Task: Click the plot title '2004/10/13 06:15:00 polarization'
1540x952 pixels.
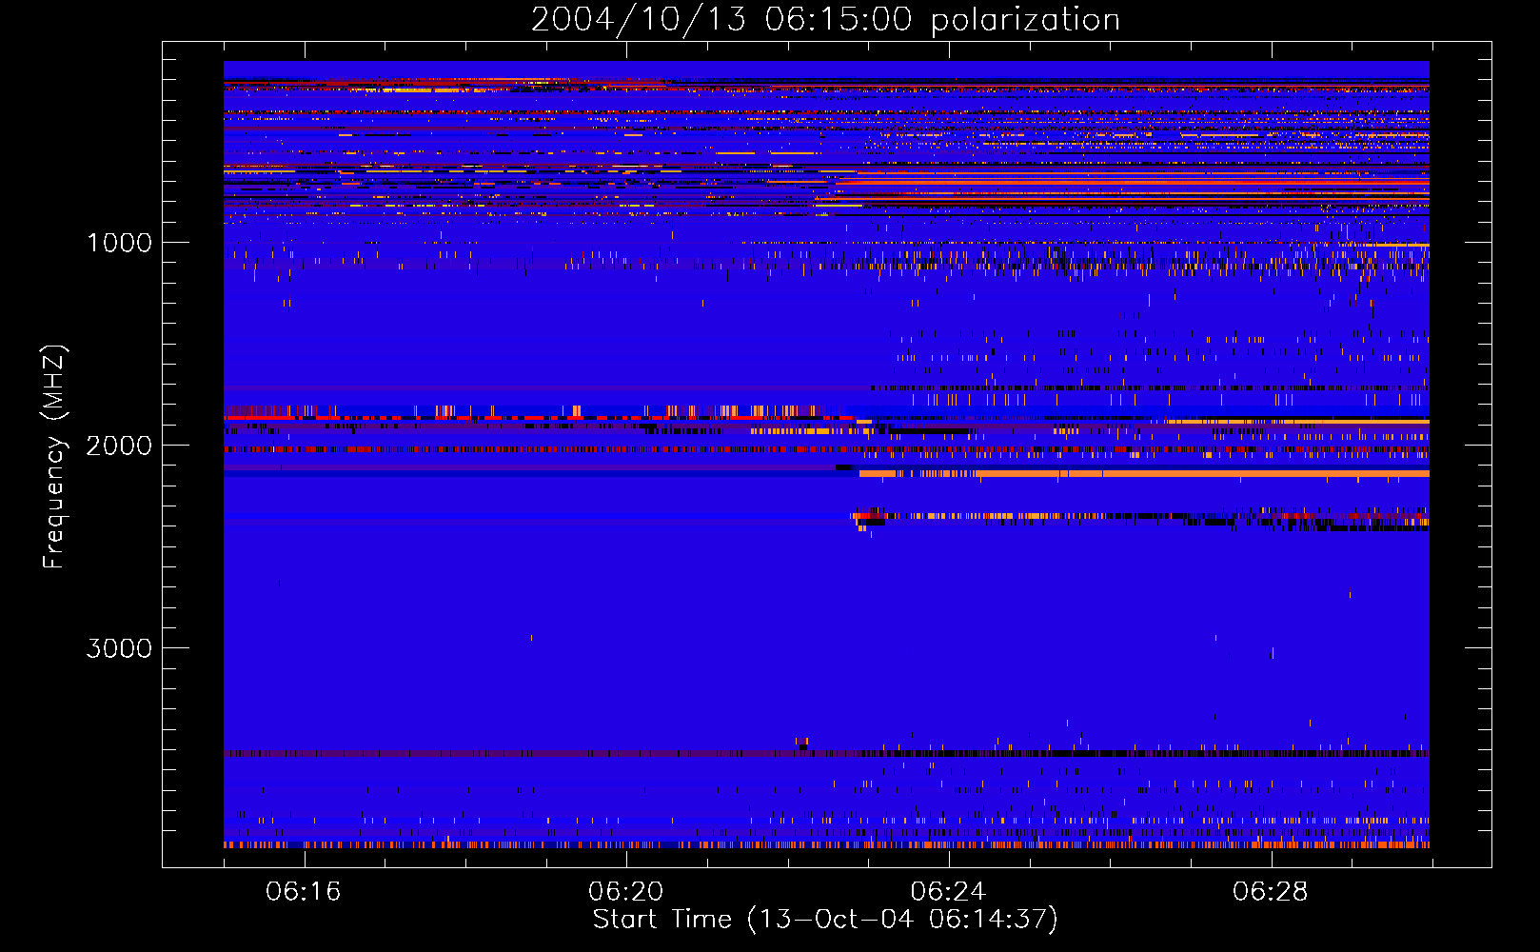Action: click(825, 19)
